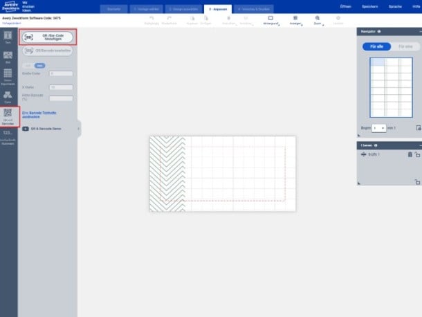
Task: Open the Zoom dropdown
Action: [318, 20]
